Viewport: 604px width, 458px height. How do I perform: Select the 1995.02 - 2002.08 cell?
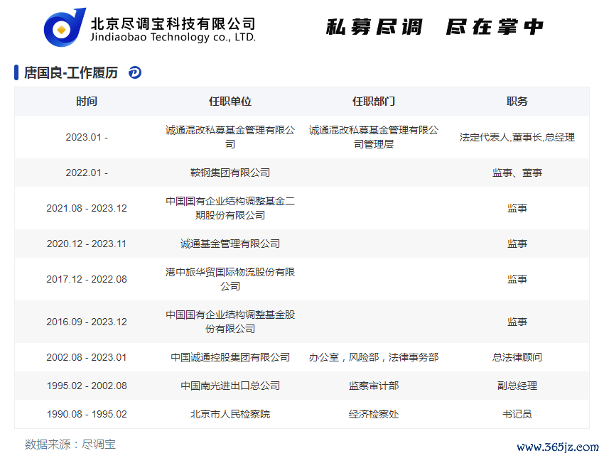pos(87,386)
